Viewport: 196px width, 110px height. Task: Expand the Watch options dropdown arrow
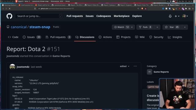[x=132, y=27]
